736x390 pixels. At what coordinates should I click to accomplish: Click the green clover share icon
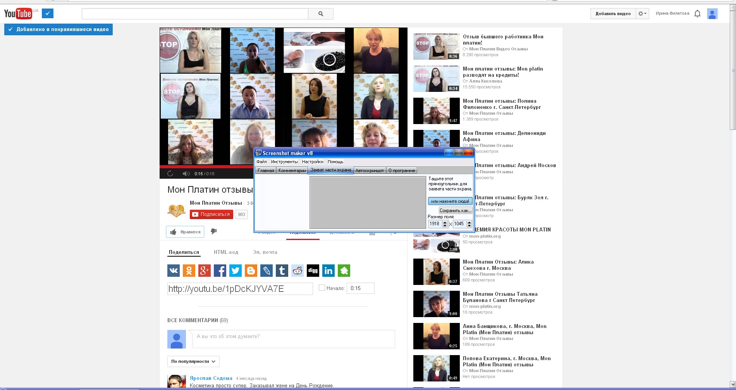(344, 271)
